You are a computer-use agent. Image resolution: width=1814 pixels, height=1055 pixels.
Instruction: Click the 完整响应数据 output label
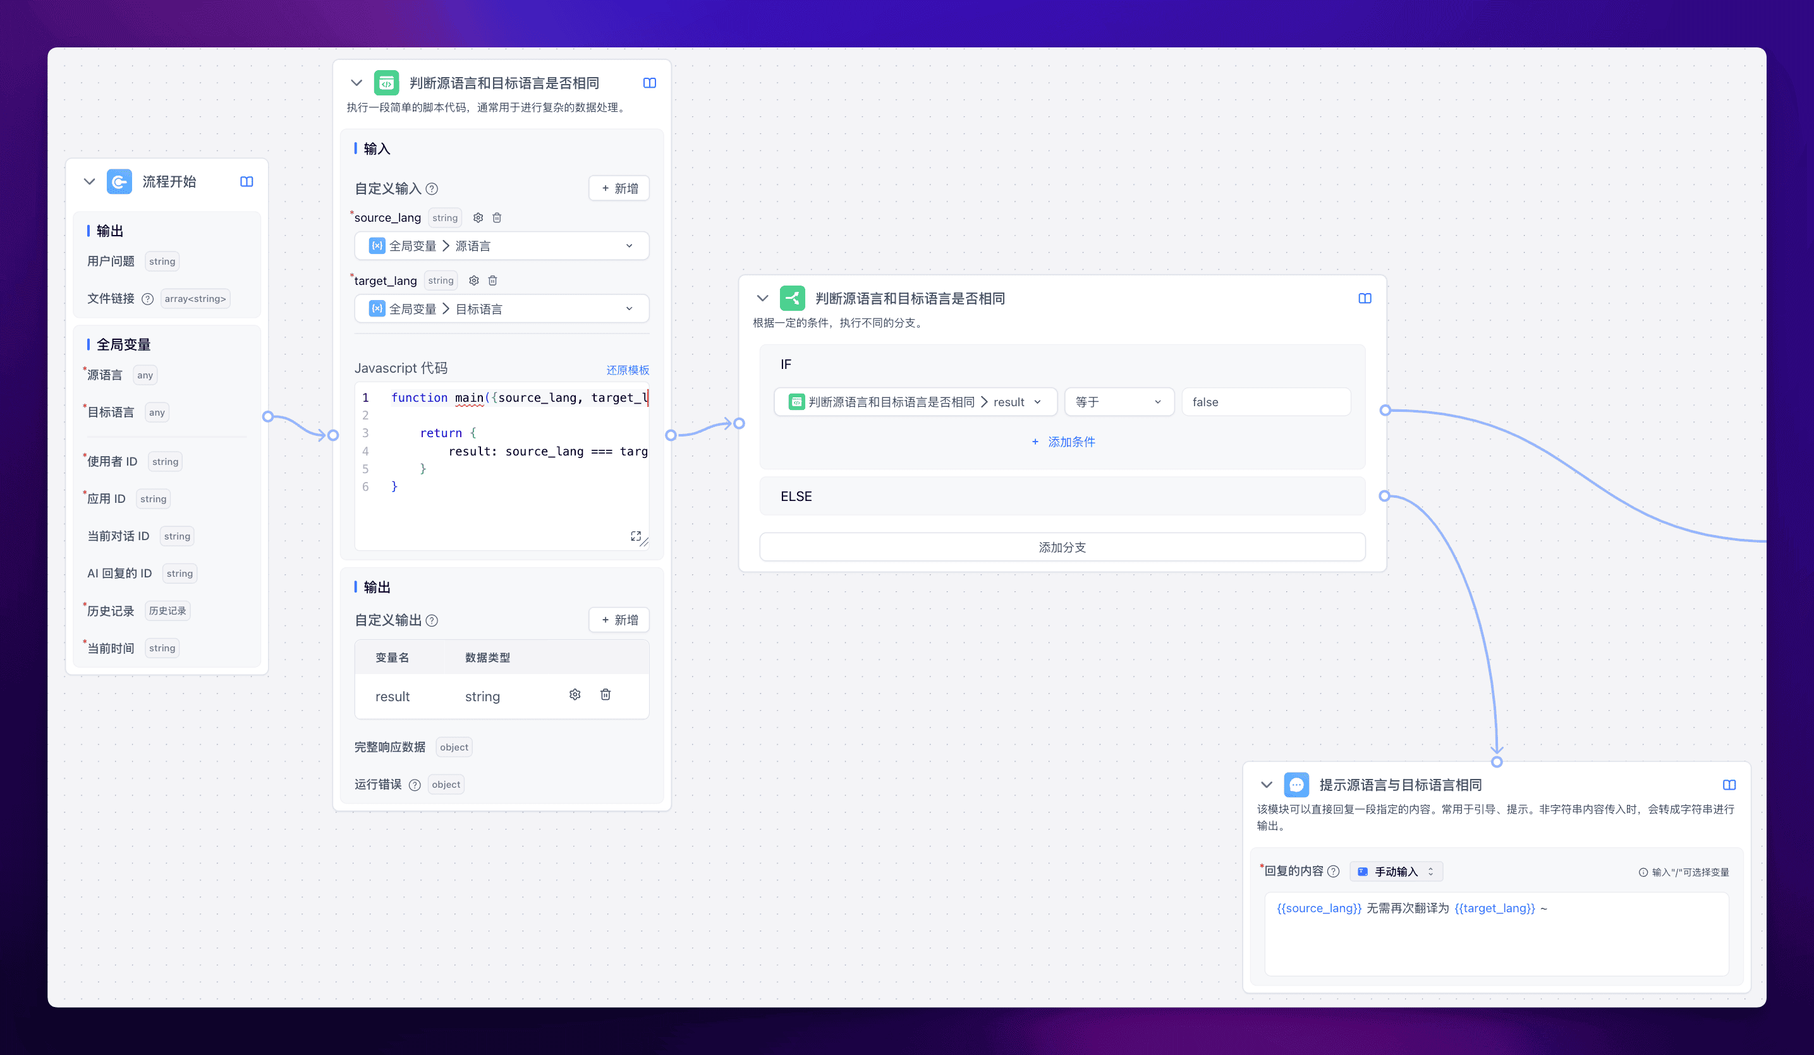[x=389, y=747]
